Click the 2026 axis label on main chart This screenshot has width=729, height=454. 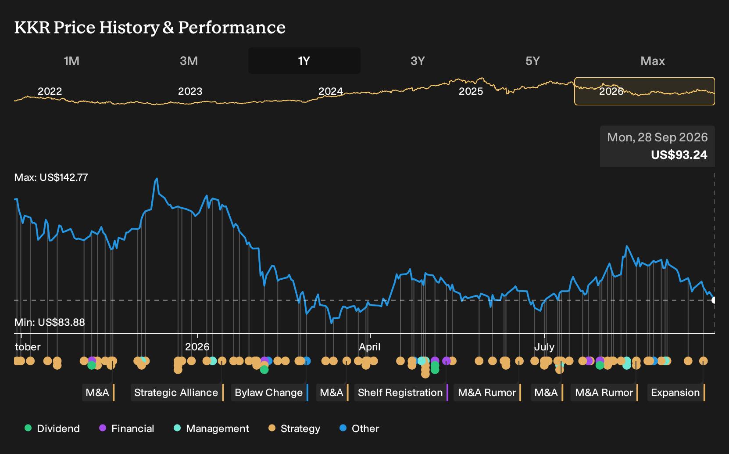pos(197,347)
